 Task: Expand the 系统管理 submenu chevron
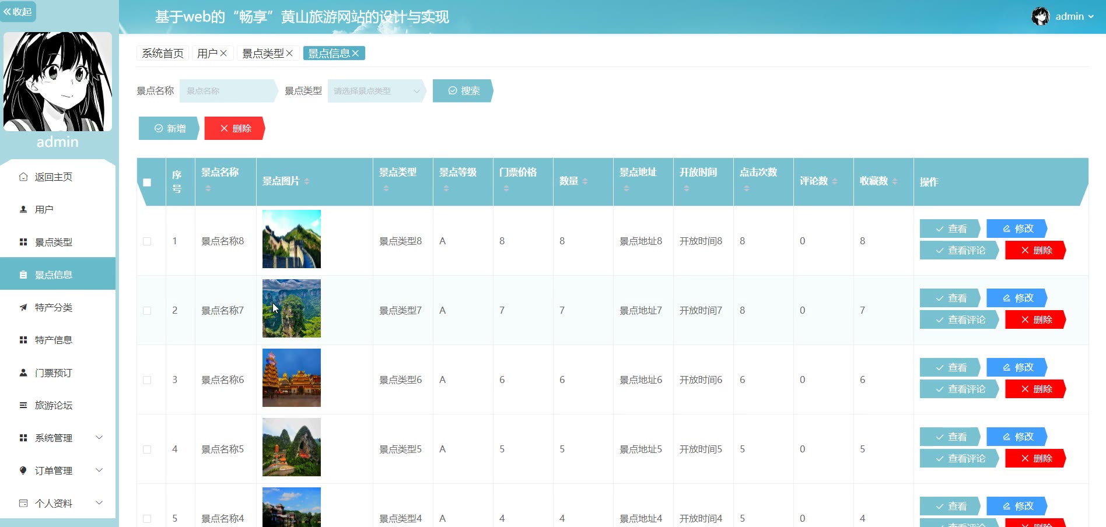click(99, 437)
